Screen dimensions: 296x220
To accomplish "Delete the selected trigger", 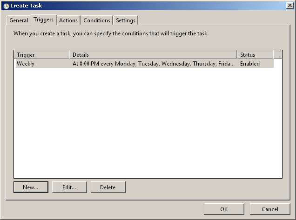I will [x=108, y=187].
